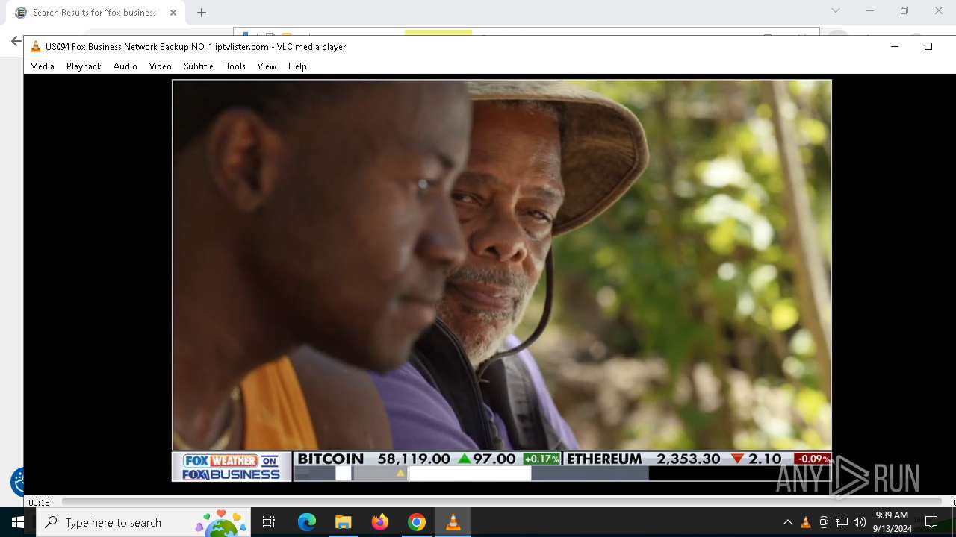The height and width of the screenshot is (537, 956).
Task: Click the accessibility icon behind the VLC window
Action: (x=17, y=483)
